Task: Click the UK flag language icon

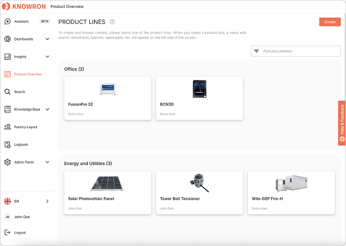Action: tap(7, 201)
